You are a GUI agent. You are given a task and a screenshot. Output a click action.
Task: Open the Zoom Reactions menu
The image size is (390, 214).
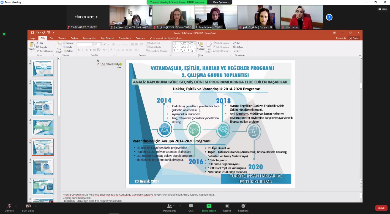(243, 208)
